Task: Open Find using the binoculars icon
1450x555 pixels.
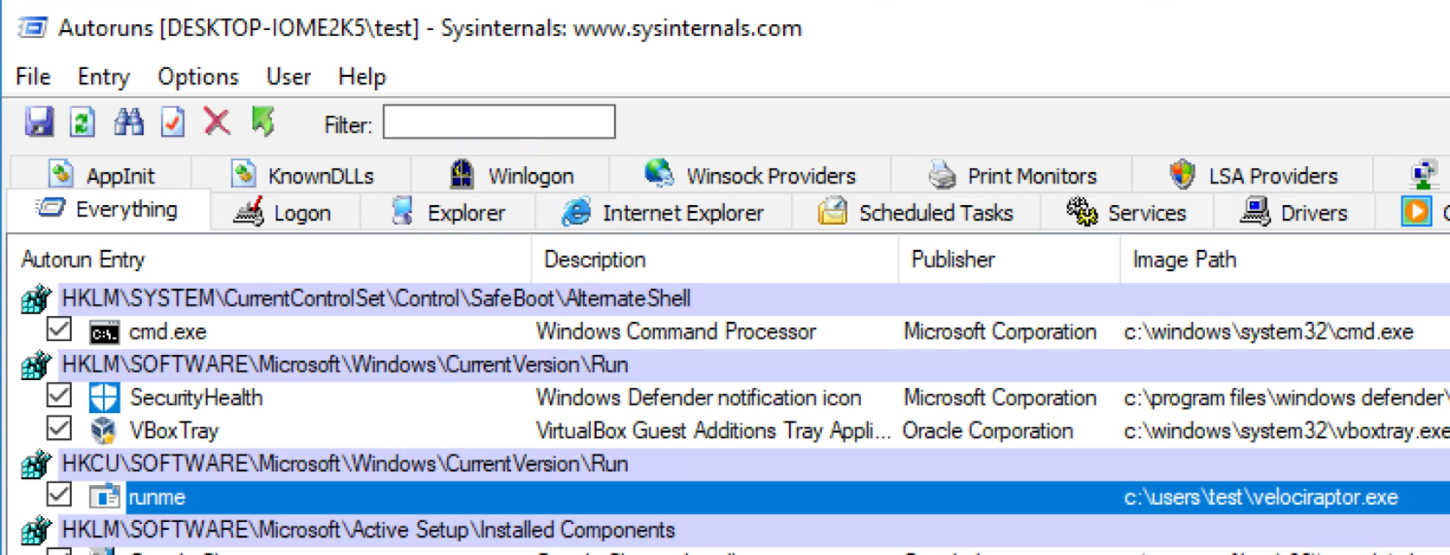Action: (x=128, y=122)
